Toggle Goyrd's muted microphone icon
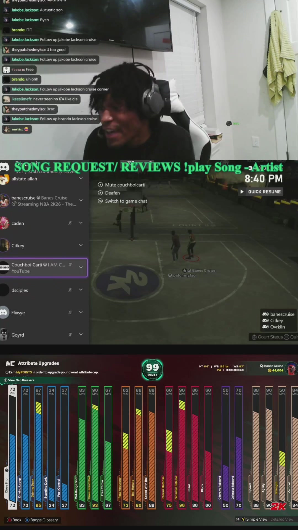 tap(70, 335)
